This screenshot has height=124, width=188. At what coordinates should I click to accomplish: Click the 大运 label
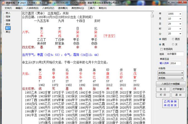[26, 74]
